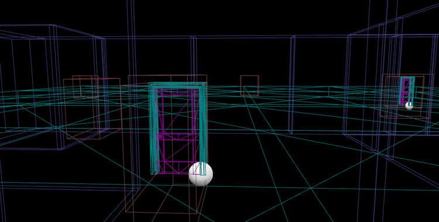Click the orange floor outline below the central door
The image size is (439, 222).
[165, 199]
